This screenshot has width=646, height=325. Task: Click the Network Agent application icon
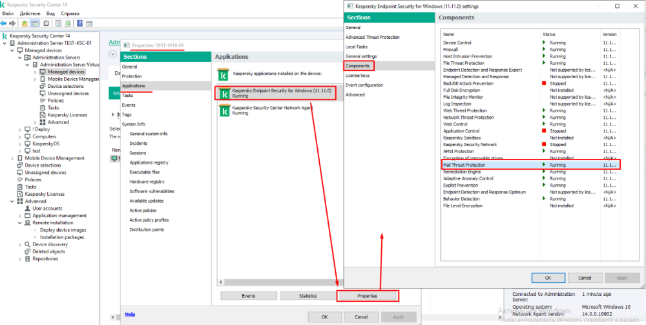click(x=224, y=110)
